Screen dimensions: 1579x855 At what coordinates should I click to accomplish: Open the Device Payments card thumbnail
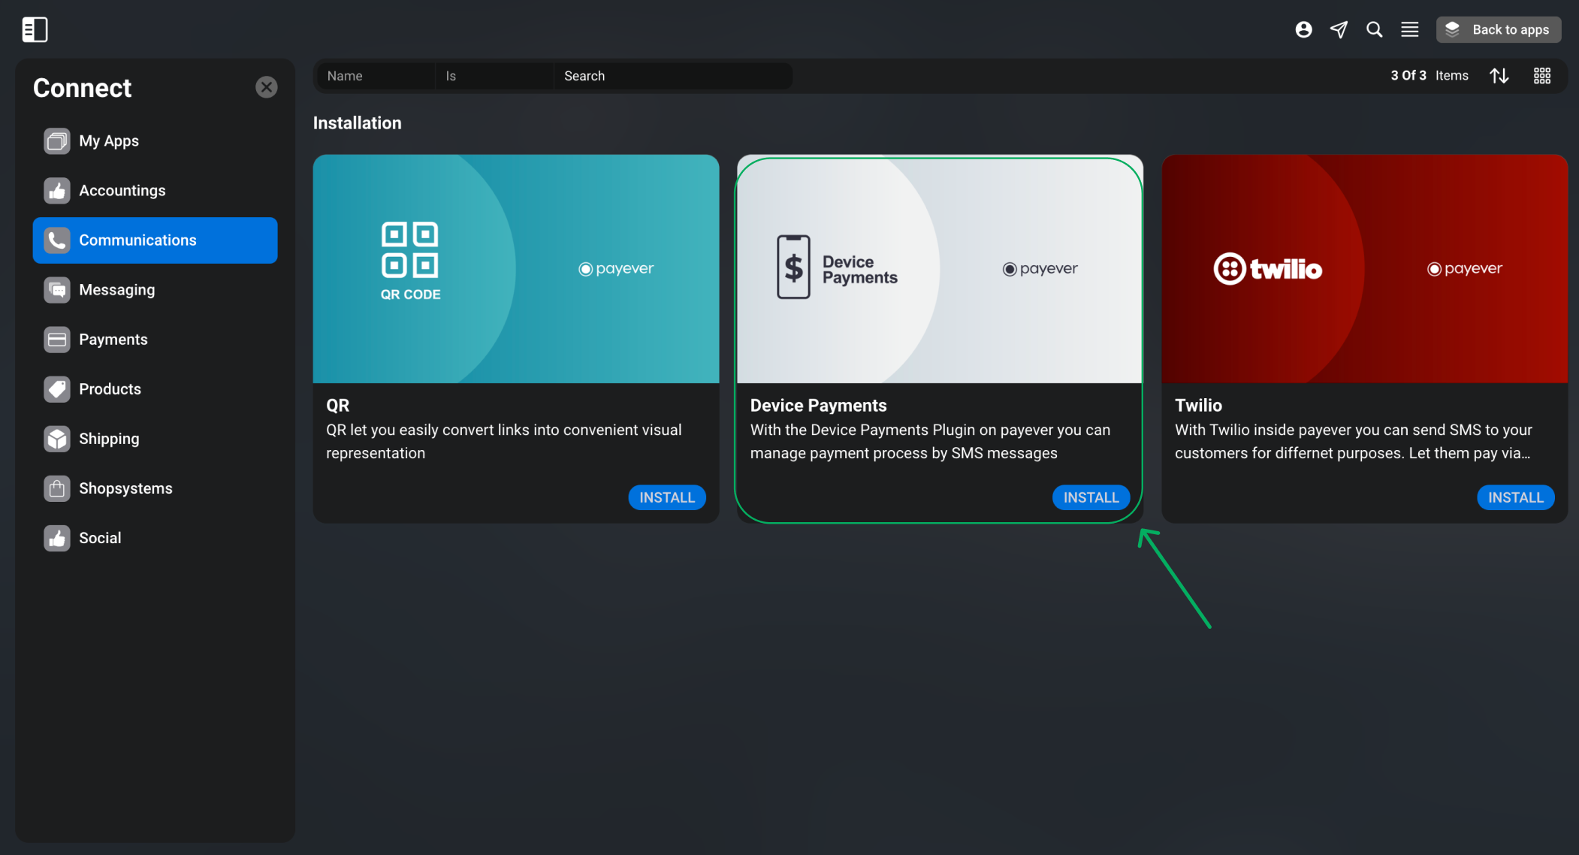tap(940, 269)
